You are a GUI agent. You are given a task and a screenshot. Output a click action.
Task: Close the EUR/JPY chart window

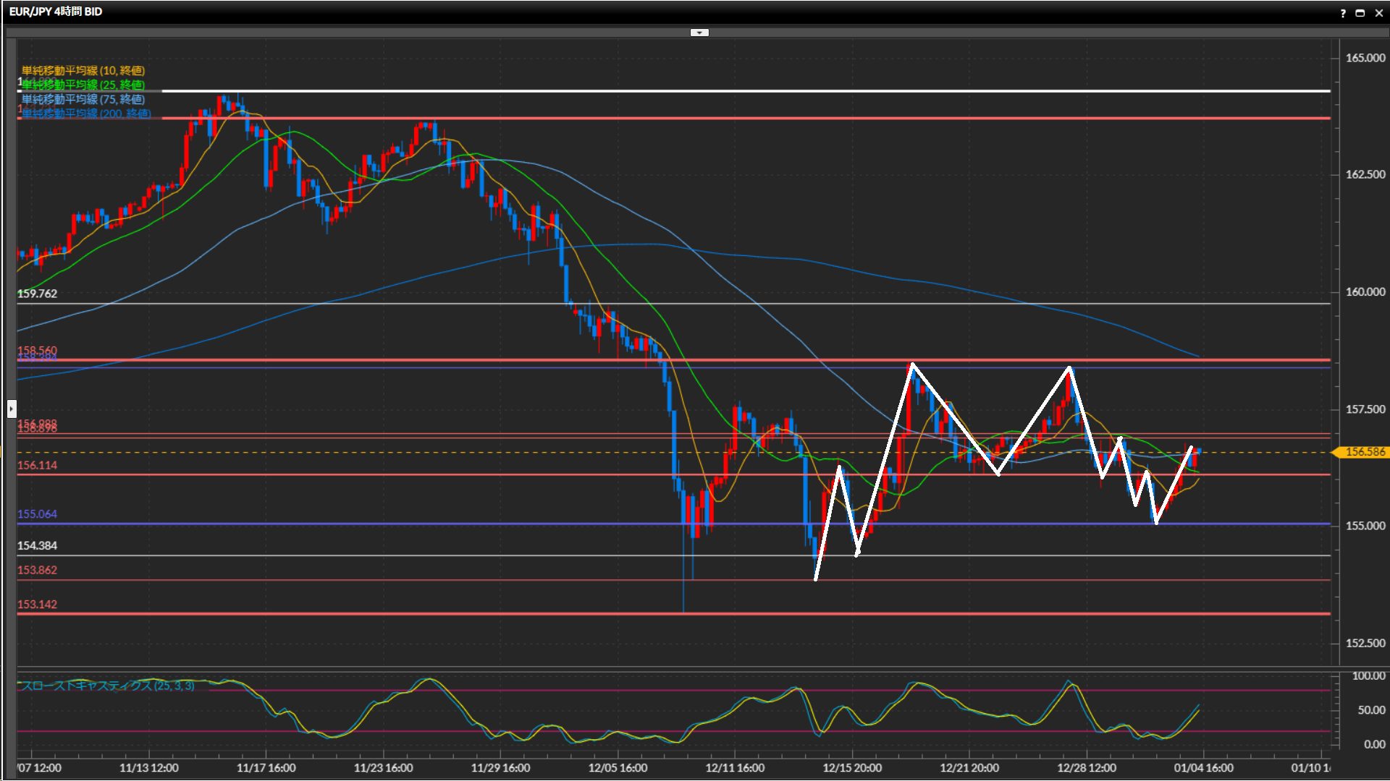tap(1379, 13)
